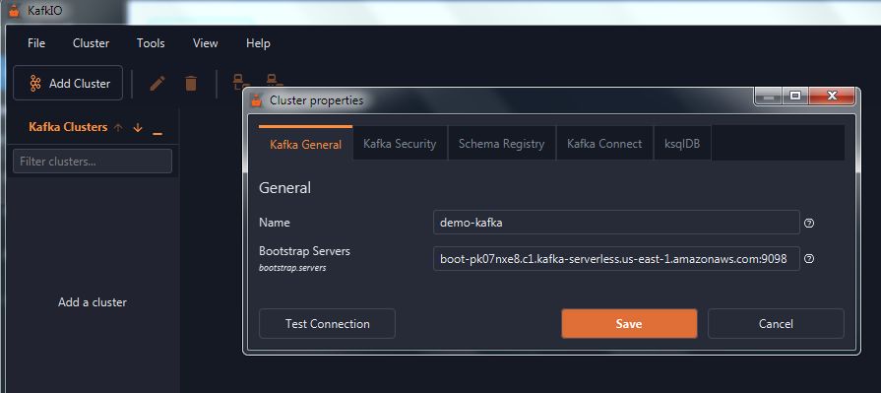The image size is (881, 393).
Task: Select the ksqlDB tab
Action: tap(682, 144)
